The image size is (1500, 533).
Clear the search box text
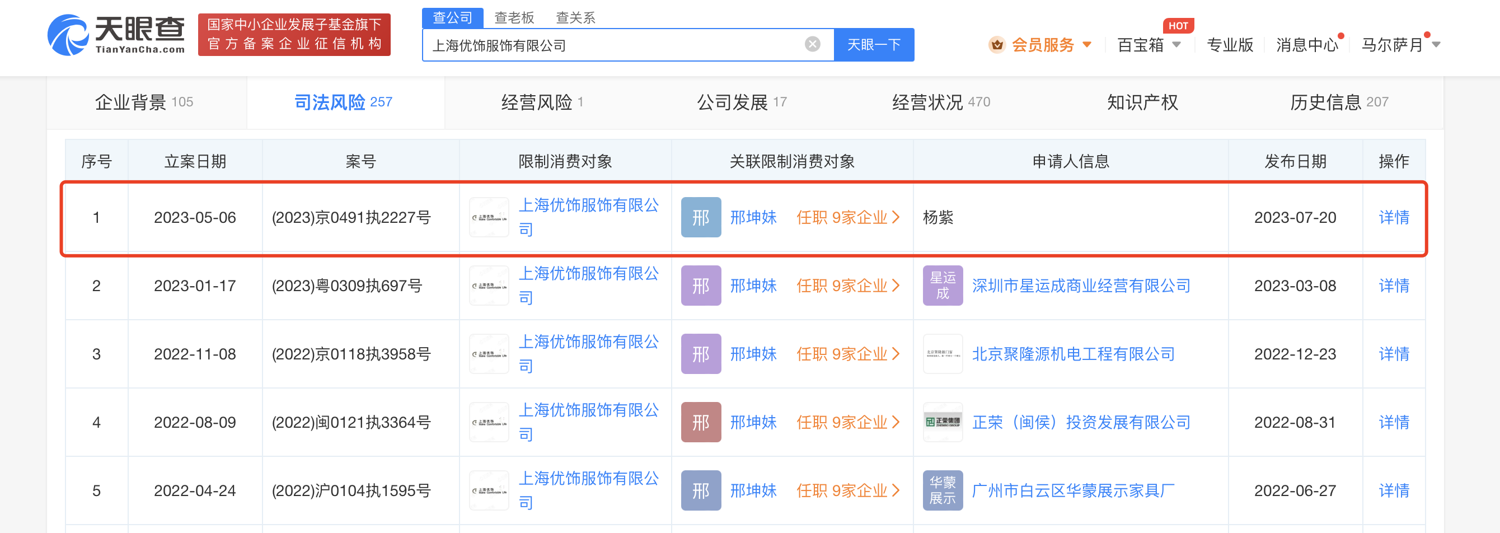(x=812, y=44)
